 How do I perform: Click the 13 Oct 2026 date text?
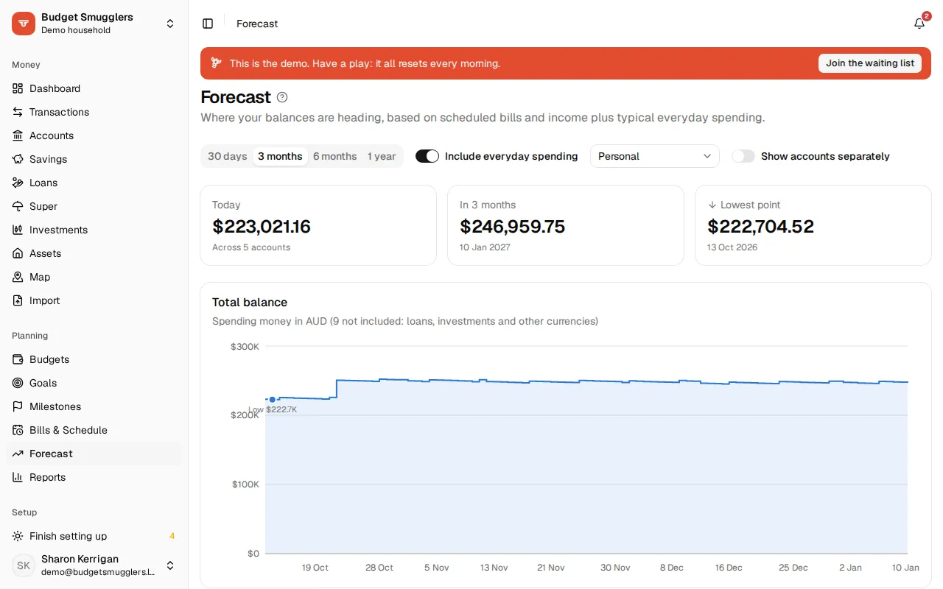click(x=732, y=247)
